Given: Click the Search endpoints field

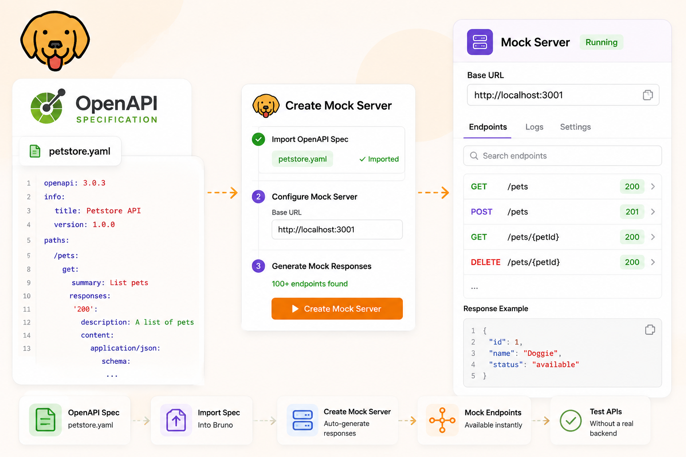Looking at the screenshot, I should 562,156.
